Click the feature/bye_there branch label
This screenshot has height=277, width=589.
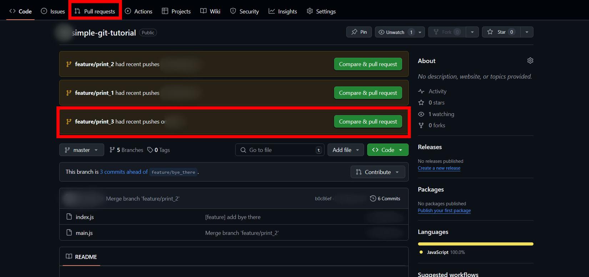click(173, 172)
